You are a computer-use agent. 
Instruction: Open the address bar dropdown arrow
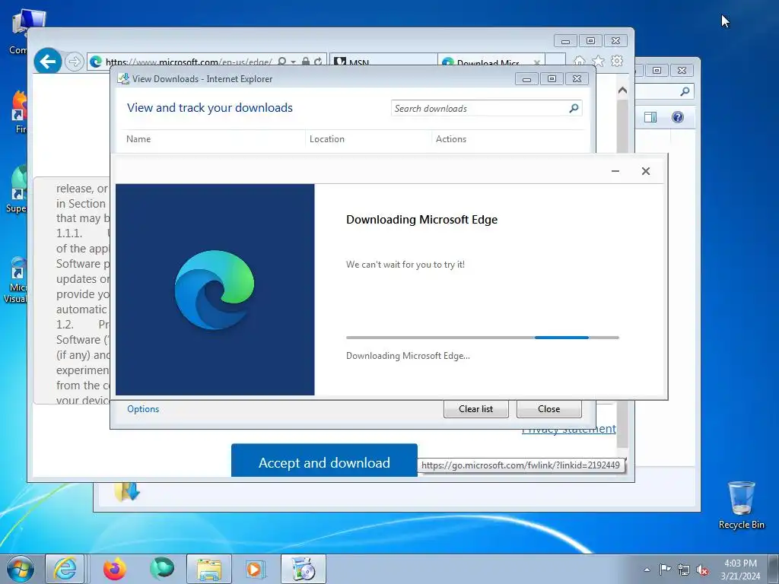click(x=293, y=62)
